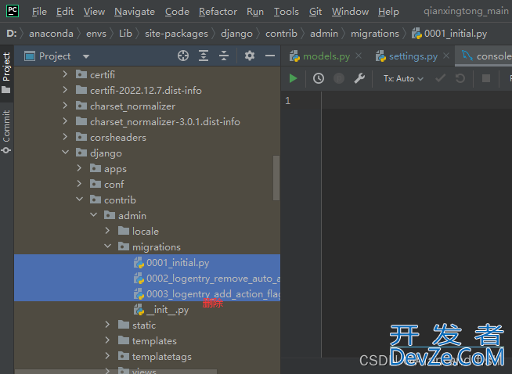Click the envs breadcrumb segment
The image size is (512, 374).
96,34
